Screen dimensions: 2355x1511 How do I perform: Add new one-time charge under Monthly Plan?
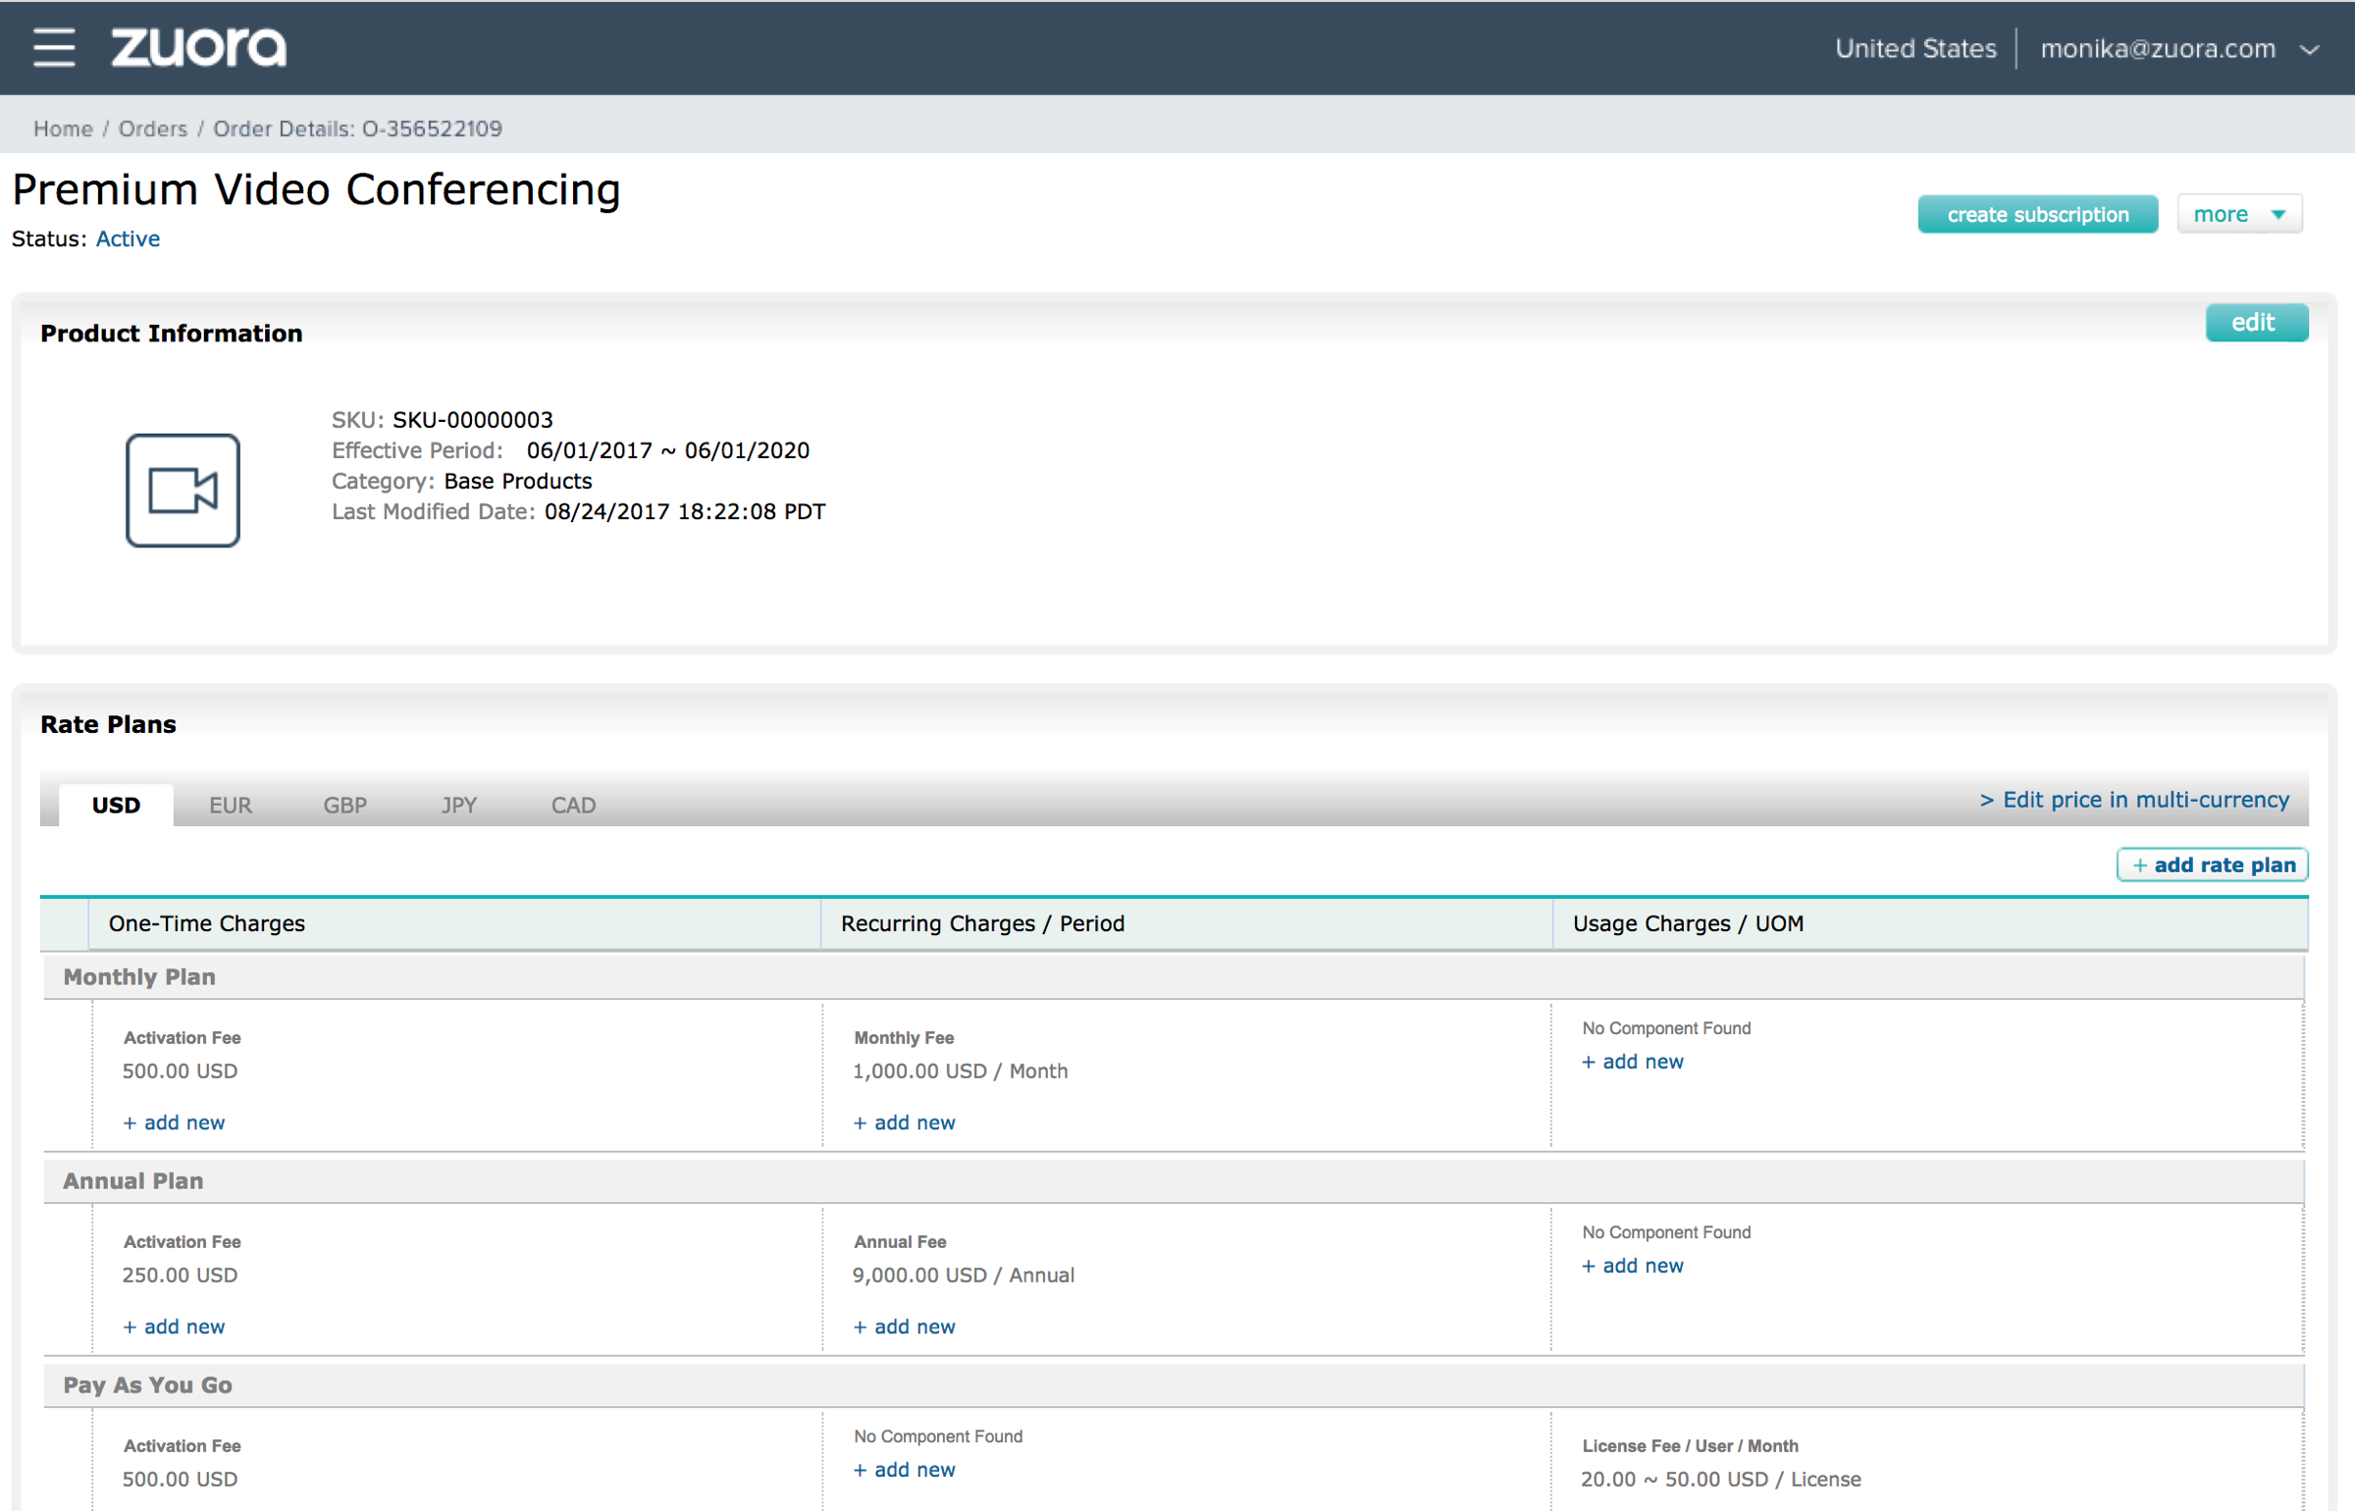click(x=175, y=1122)
